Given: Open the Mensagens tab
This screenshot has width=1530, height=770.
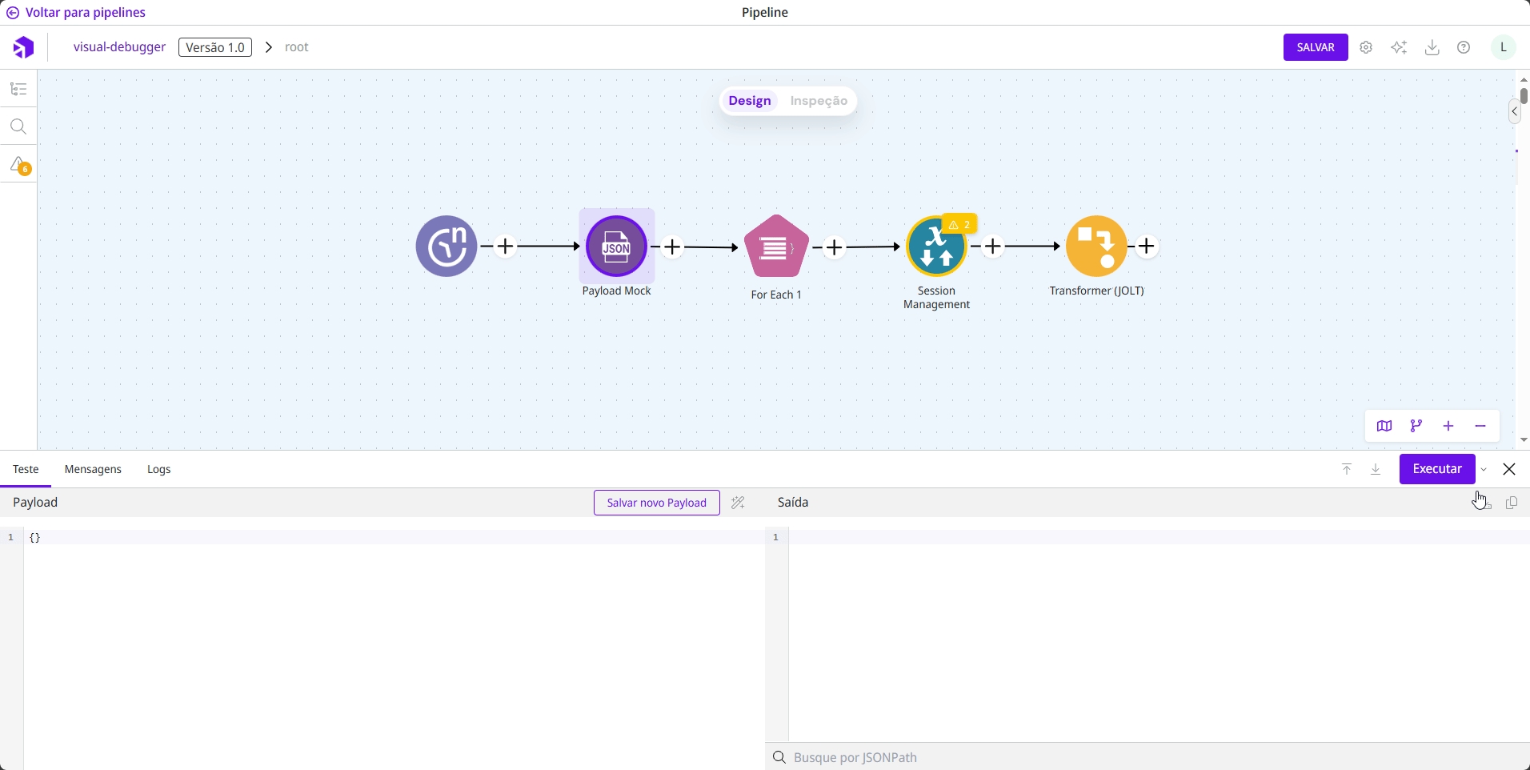Looking at the screenshot, I should [93, 470].
